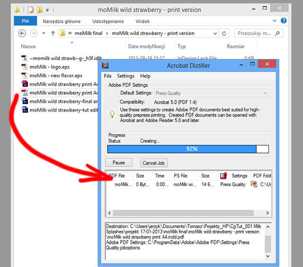This screenshot has height=267, width=303.
Task: Click the Press Quality job cell
Action: (232, 184)
